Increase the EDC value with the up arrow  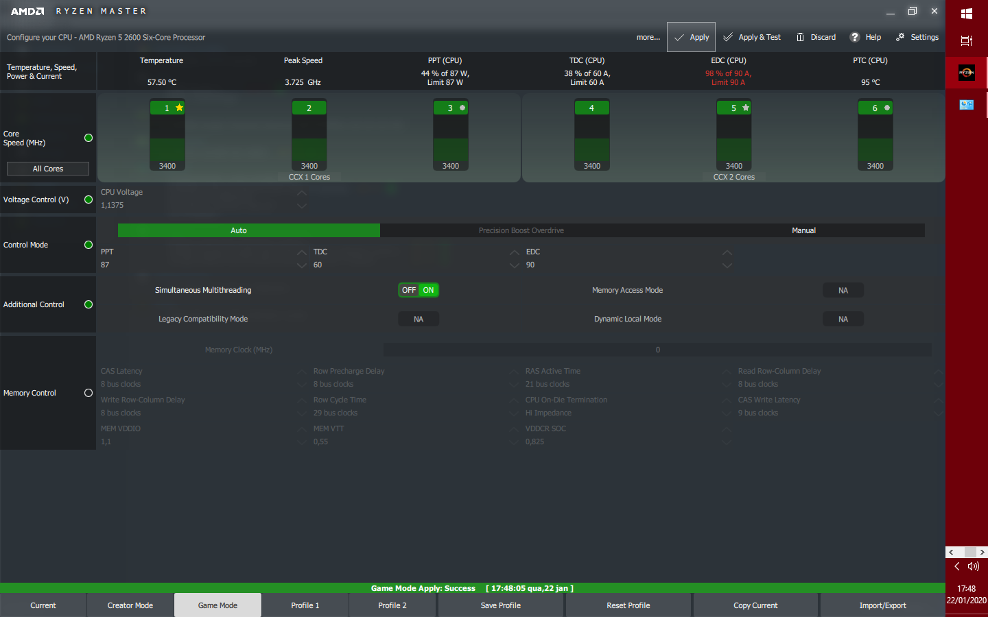(x=727, y=252)
